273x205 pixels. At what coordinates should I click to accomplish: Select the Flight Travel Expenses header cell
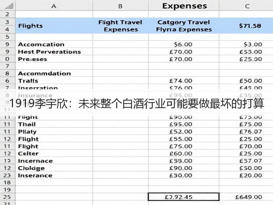(120, 26)
